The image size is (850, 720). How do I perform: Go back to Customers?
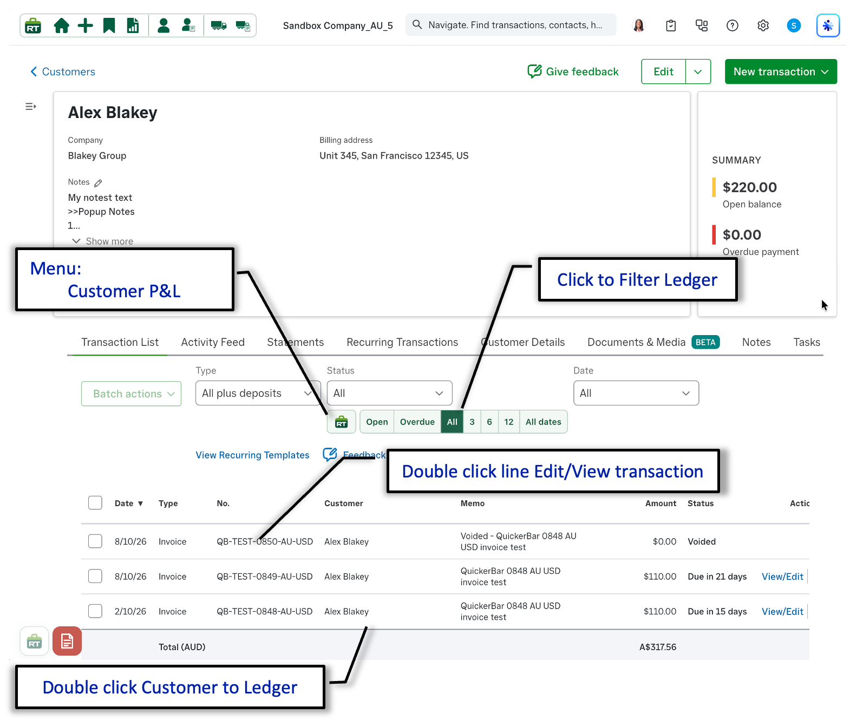[62, 71]
